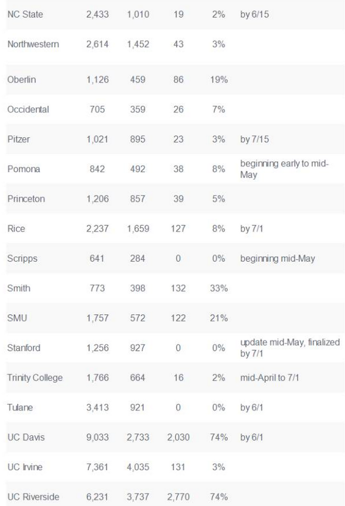Click the Oberlin 19% percentage cell
The width and height of the screenshot is (345, 506).
coord(218,79)
